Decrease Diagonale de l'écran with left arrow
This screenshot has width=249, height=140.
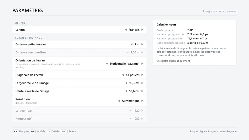point(123,75)
